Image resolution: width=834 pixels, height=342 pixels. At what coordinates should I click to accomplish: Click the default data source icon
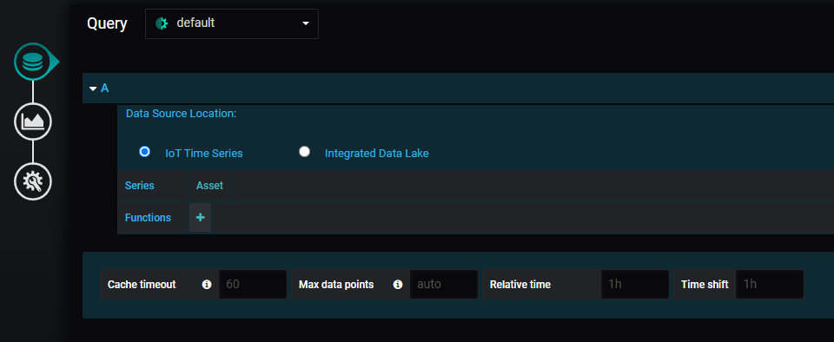click(x=162, y=23)
